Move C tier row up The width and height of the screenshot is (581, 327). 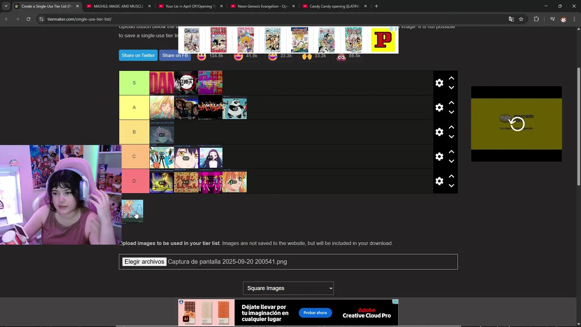click(x=451, y=152)
